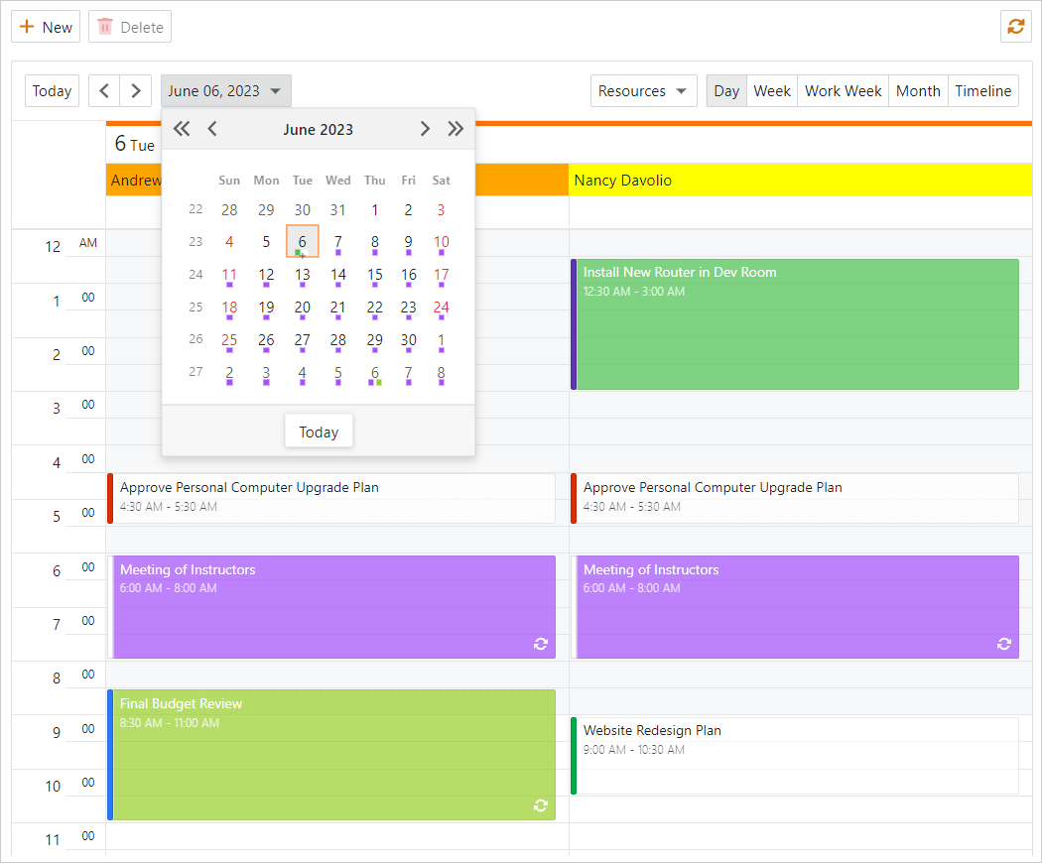Switch to the Week view tab

click(x=772, y=90)
